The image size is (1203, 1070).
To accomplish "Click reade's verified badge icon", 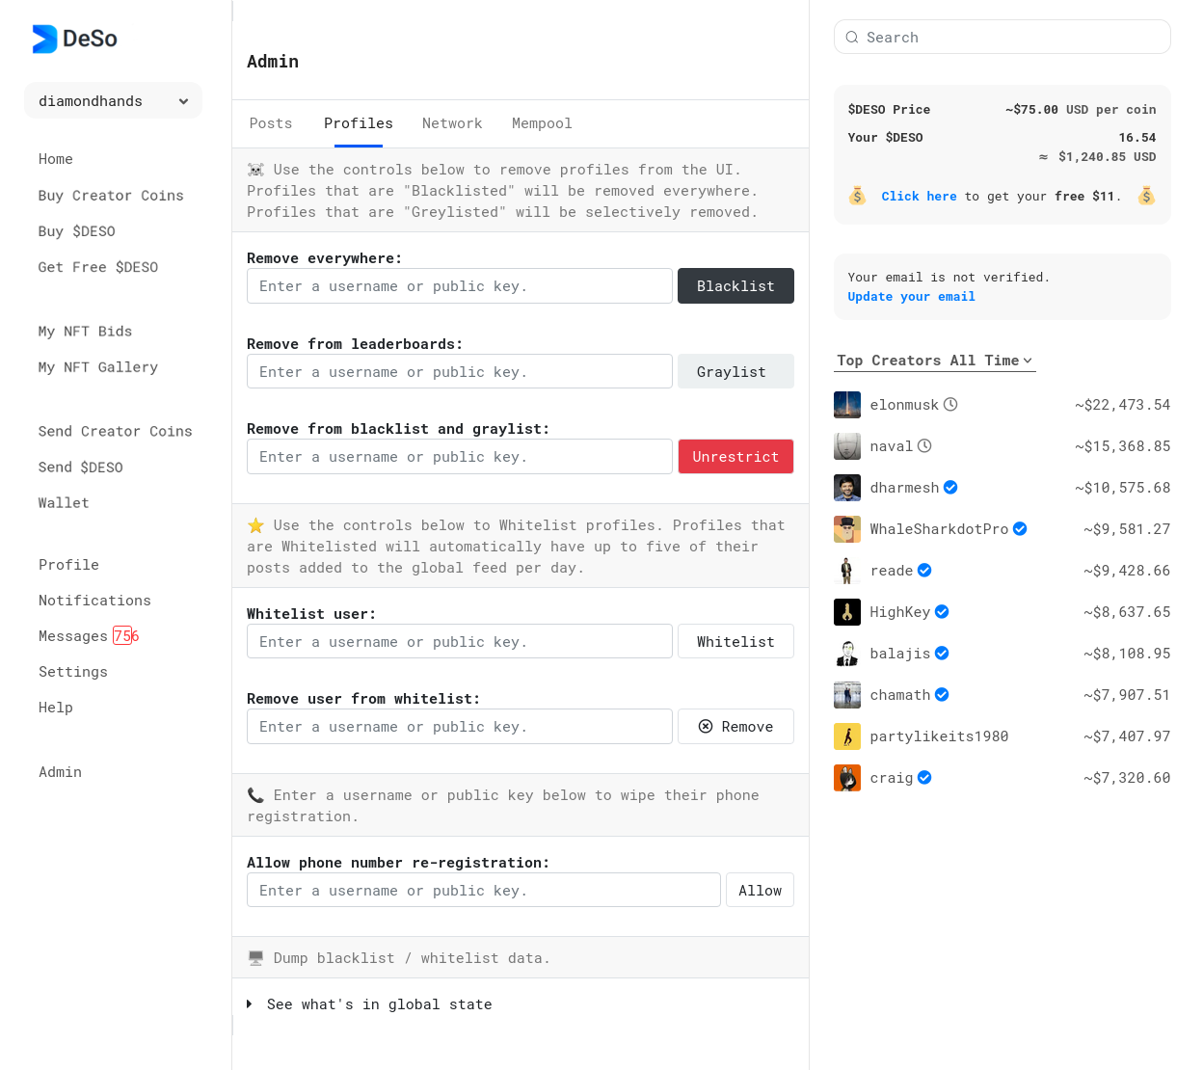I will coord(924,571).
